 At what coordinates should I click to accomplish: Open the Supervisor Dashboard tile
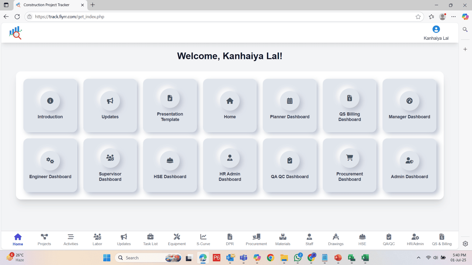110,165
